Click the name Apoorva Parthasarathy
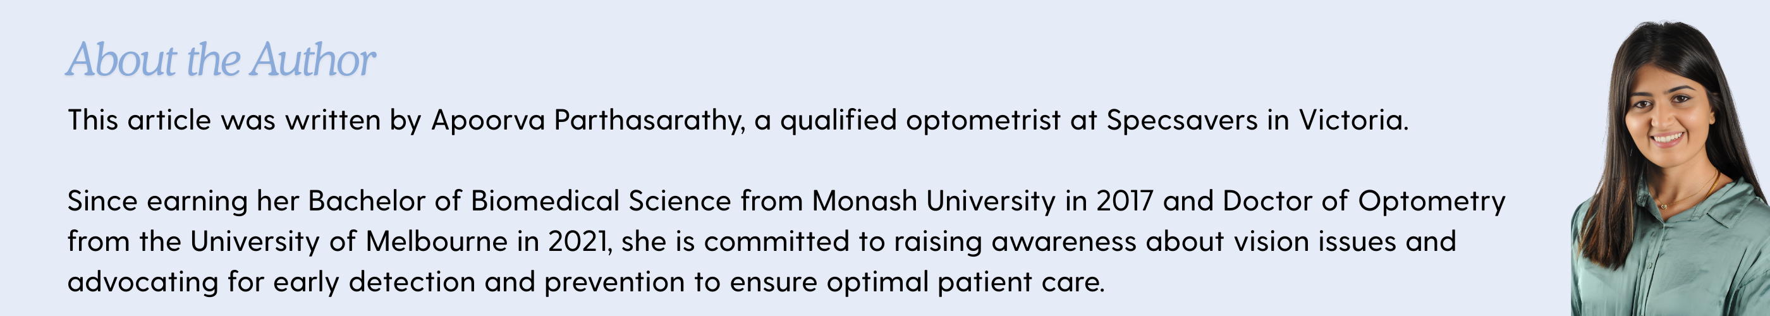 pos(587,121)
